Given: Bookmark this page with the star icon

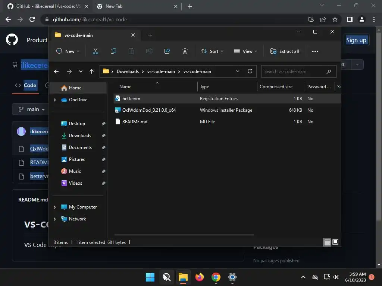Looking at the screenshot, I should [335, 19].
